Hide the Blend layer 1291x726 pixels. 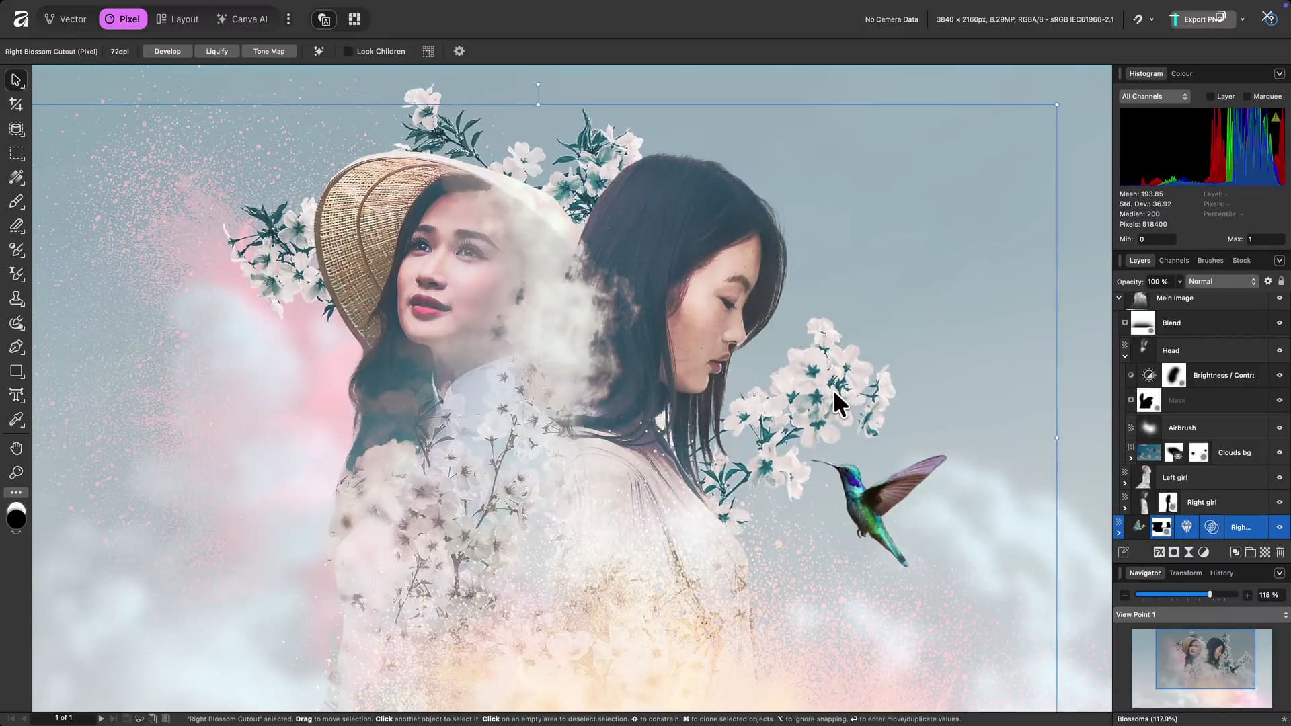click(1280, 323)
